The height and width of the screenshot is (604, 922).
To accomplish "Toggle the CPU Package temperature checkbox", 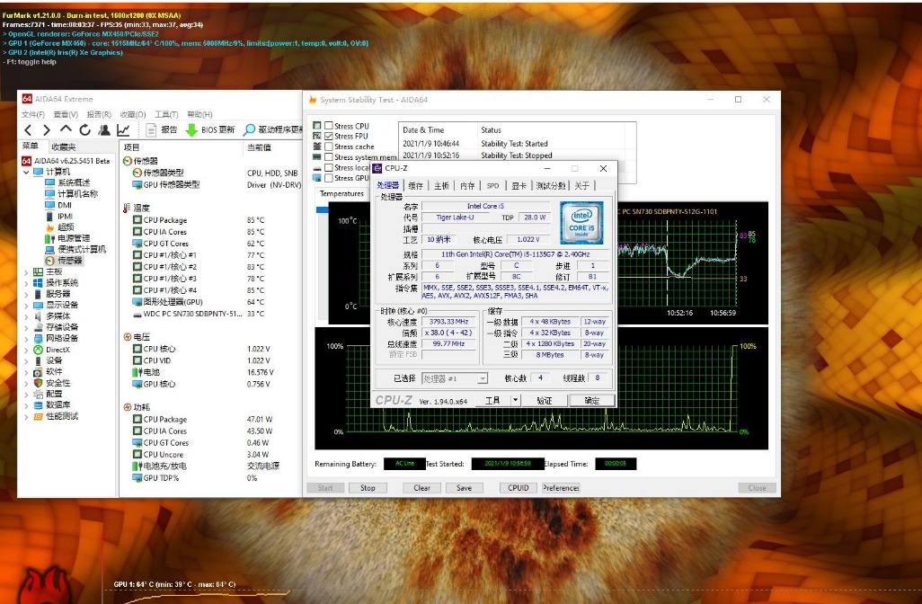I will coord(137,220).
